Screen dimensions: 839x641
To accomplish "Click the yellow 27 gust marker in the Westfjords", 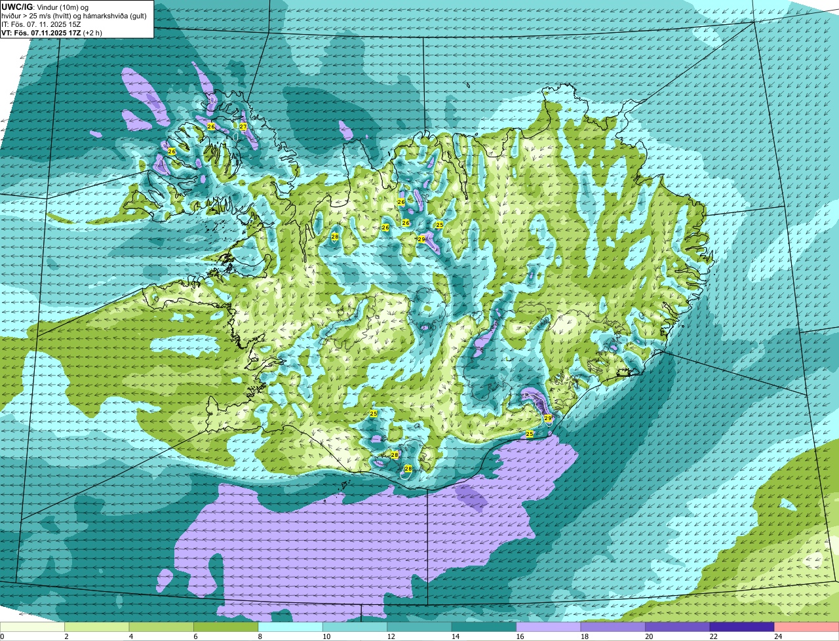I will tap(243, 126).
